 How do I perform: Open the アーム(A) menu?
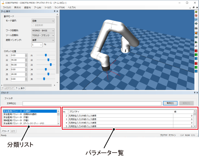37,8
